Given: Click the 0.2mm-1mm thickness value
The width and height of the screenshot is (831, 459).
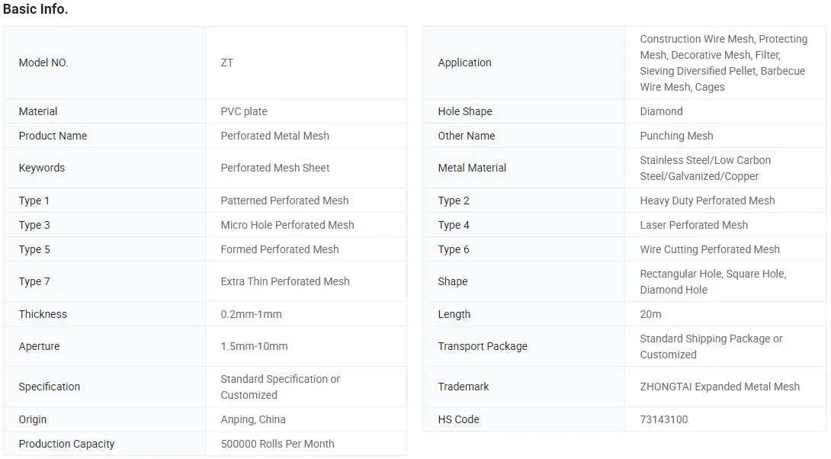Looking at the screenshot, I should click(x=250, y=314).
